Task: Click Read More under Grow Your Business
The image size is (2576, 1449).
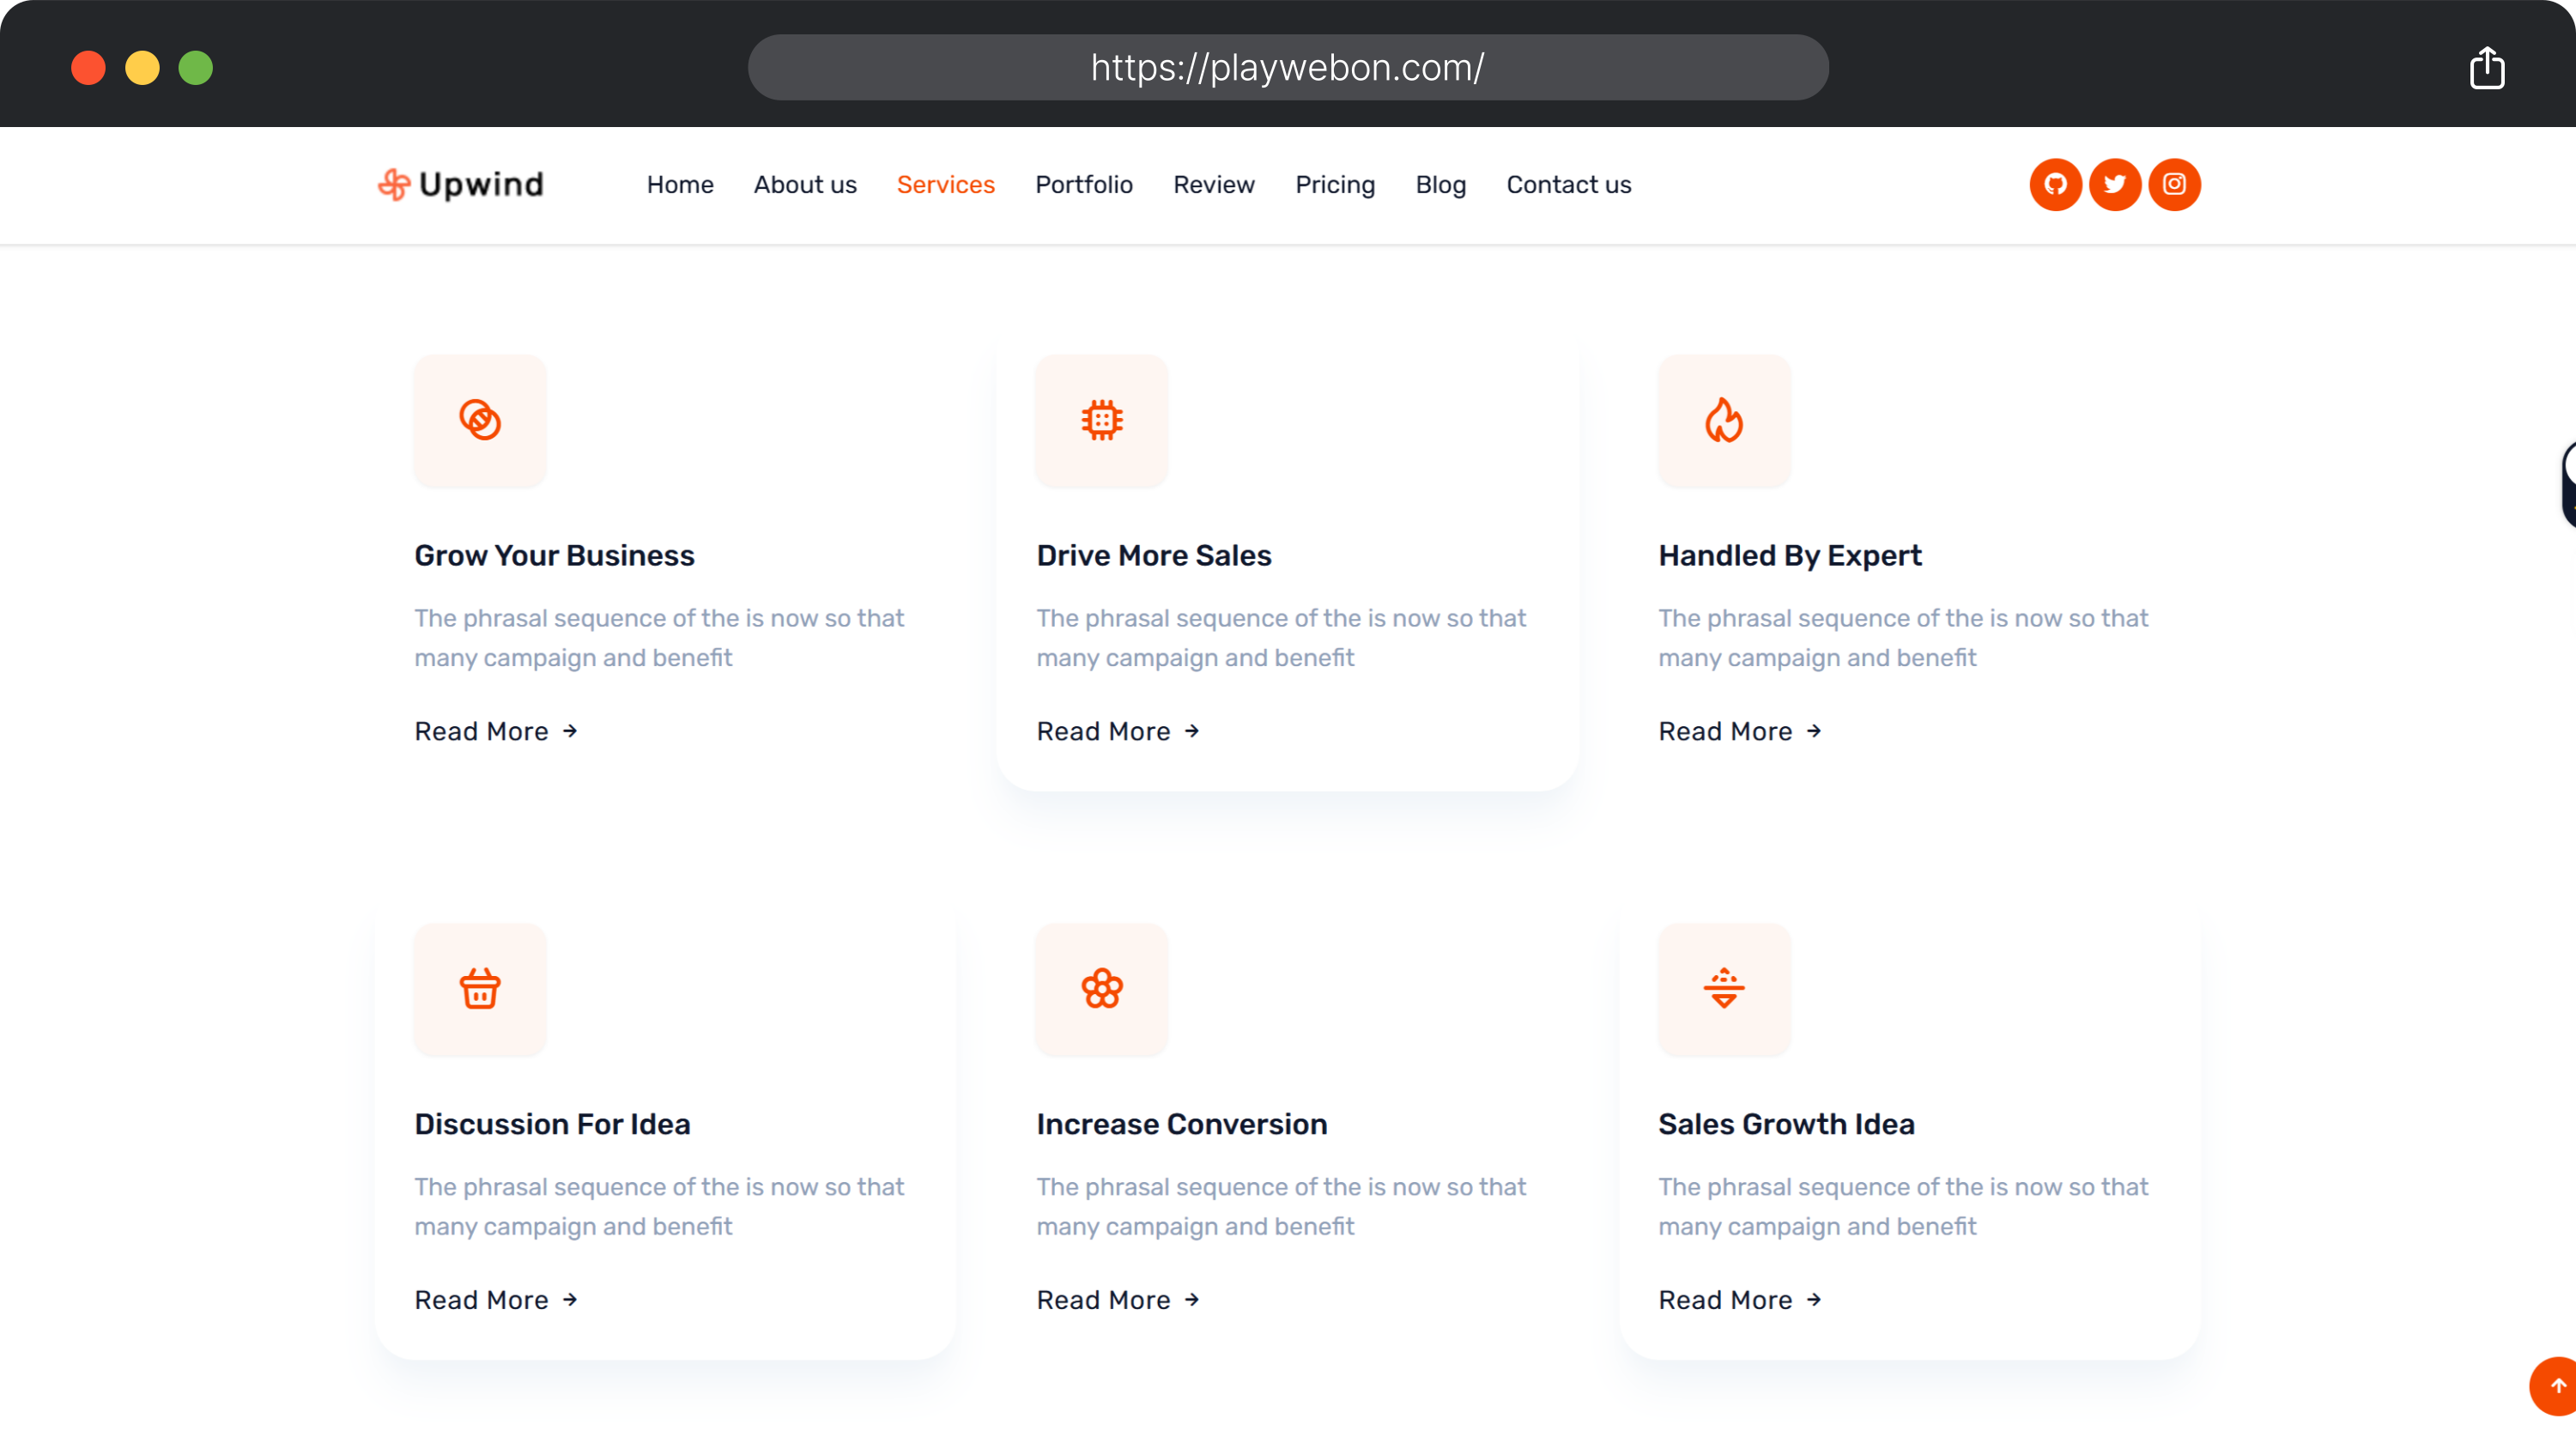Action: [496, 731]
